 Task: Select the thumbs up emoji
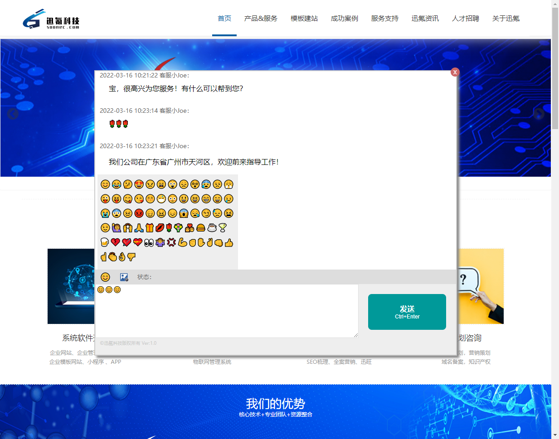pyautogui.click(x=229, y=242)
